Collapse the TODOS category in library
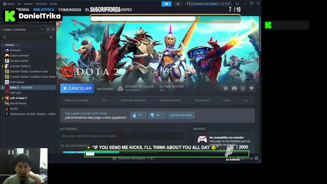Viewport: 327px width, 184px height. 3,45
